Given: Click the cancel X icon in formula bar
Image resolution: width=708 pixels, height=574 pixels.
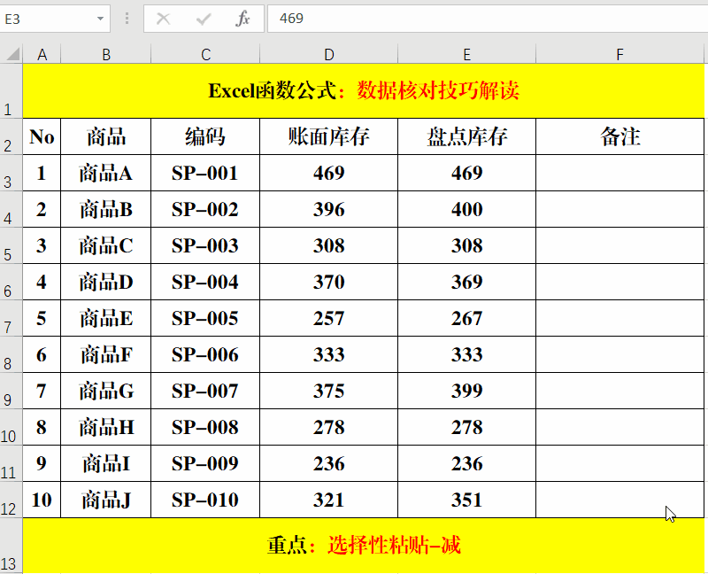Looking at the screenshot, I should point(163,19).
